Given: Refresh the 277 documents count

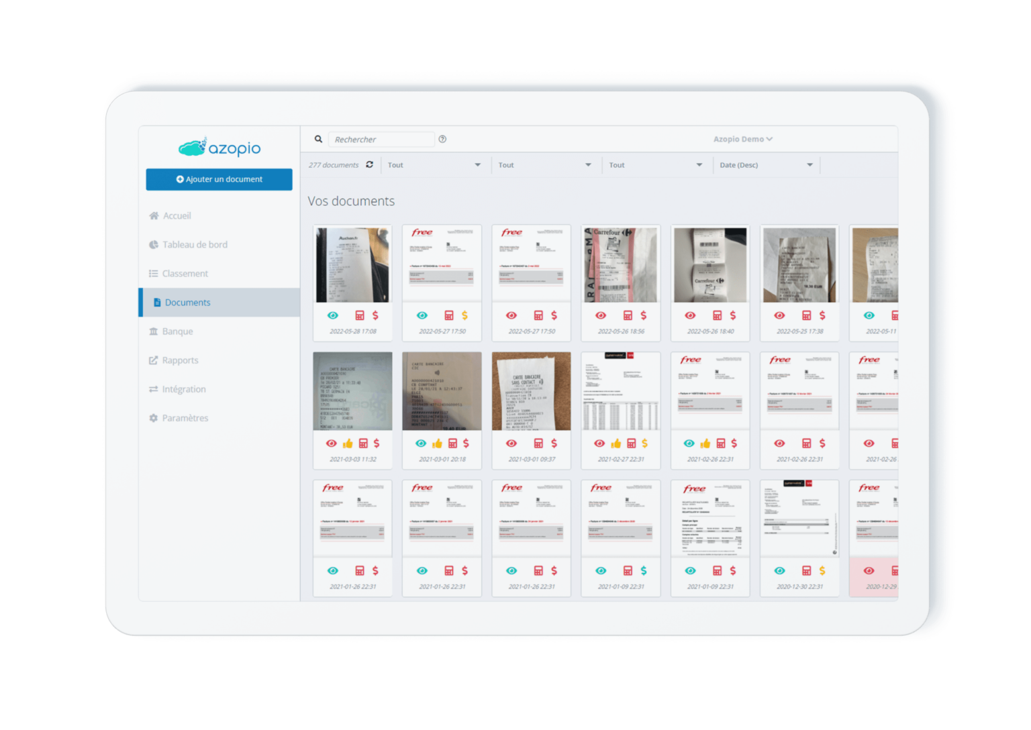Looking at the screenshot, I should pos(369,164).
